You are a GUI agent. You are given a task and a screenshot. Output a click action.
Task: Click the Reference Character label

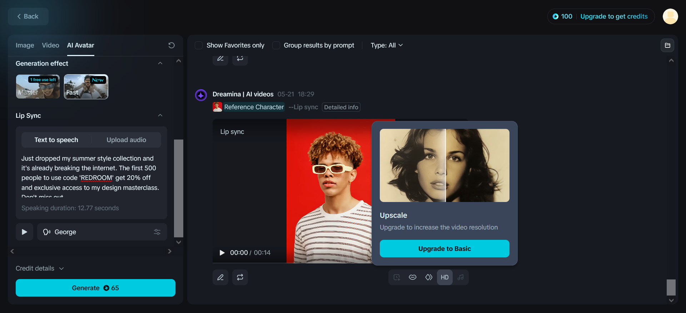tap(254, 107)
